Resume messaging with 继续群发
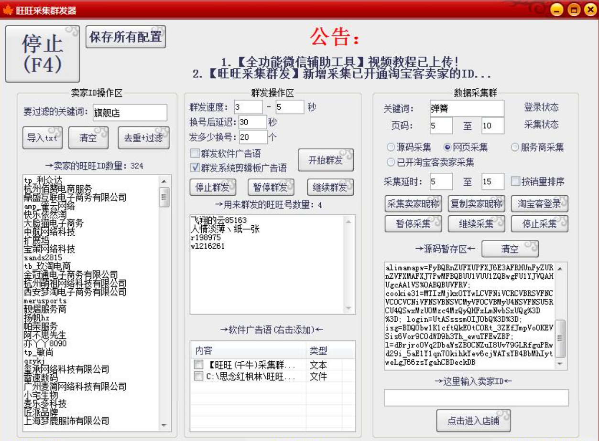 pyautogui.click(x=330, y=187)
